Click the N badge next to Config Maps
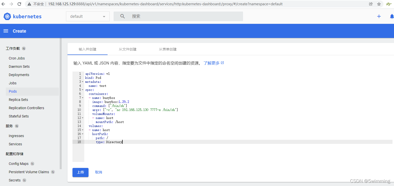Viewport: 394px width, 186px height. pos(32,164)
